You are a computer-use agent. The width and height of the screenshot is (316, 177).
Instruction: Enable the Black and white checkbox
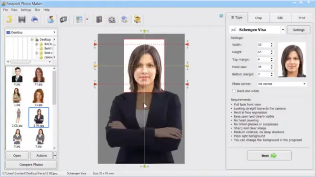point(234,91)
